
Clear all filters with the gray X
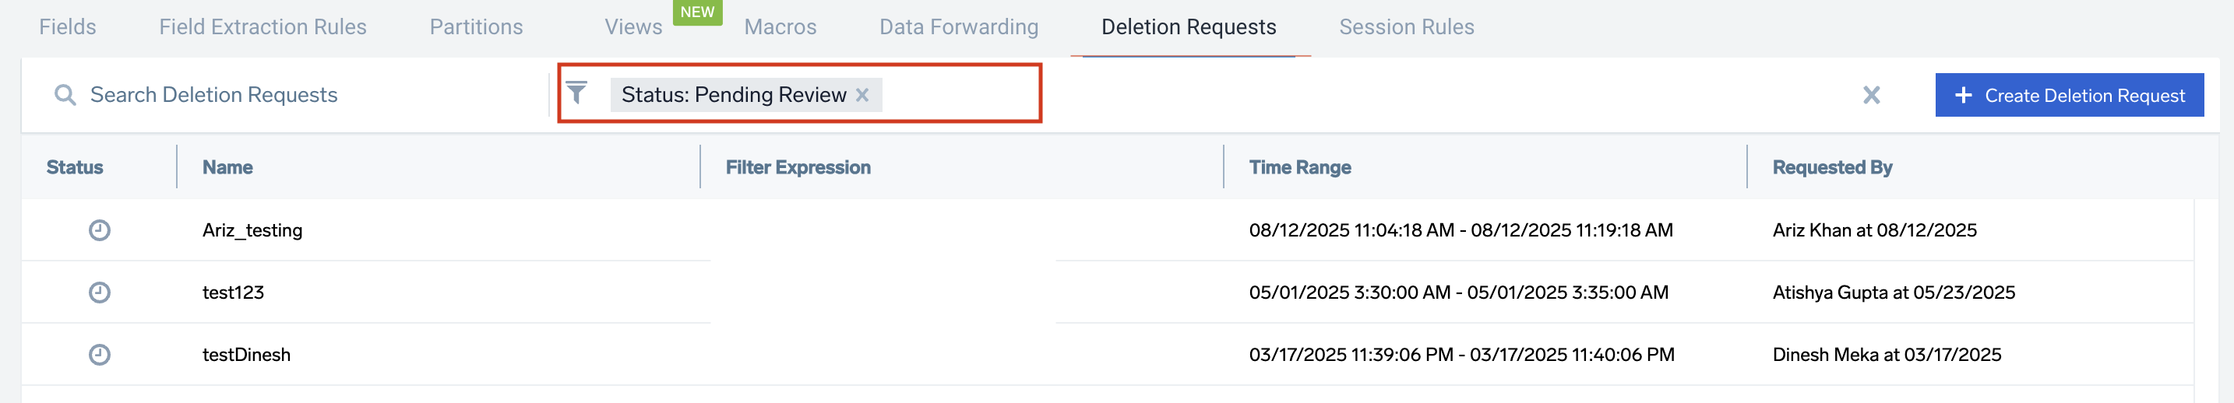tap(1871, 94)
